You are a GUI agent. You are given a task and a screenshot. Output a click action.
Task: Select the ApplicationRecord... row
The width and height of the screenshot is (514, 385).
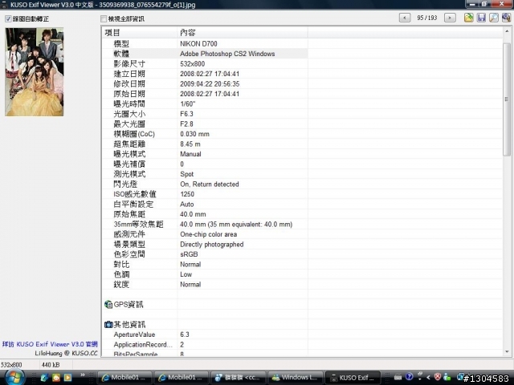pos(205,344)
